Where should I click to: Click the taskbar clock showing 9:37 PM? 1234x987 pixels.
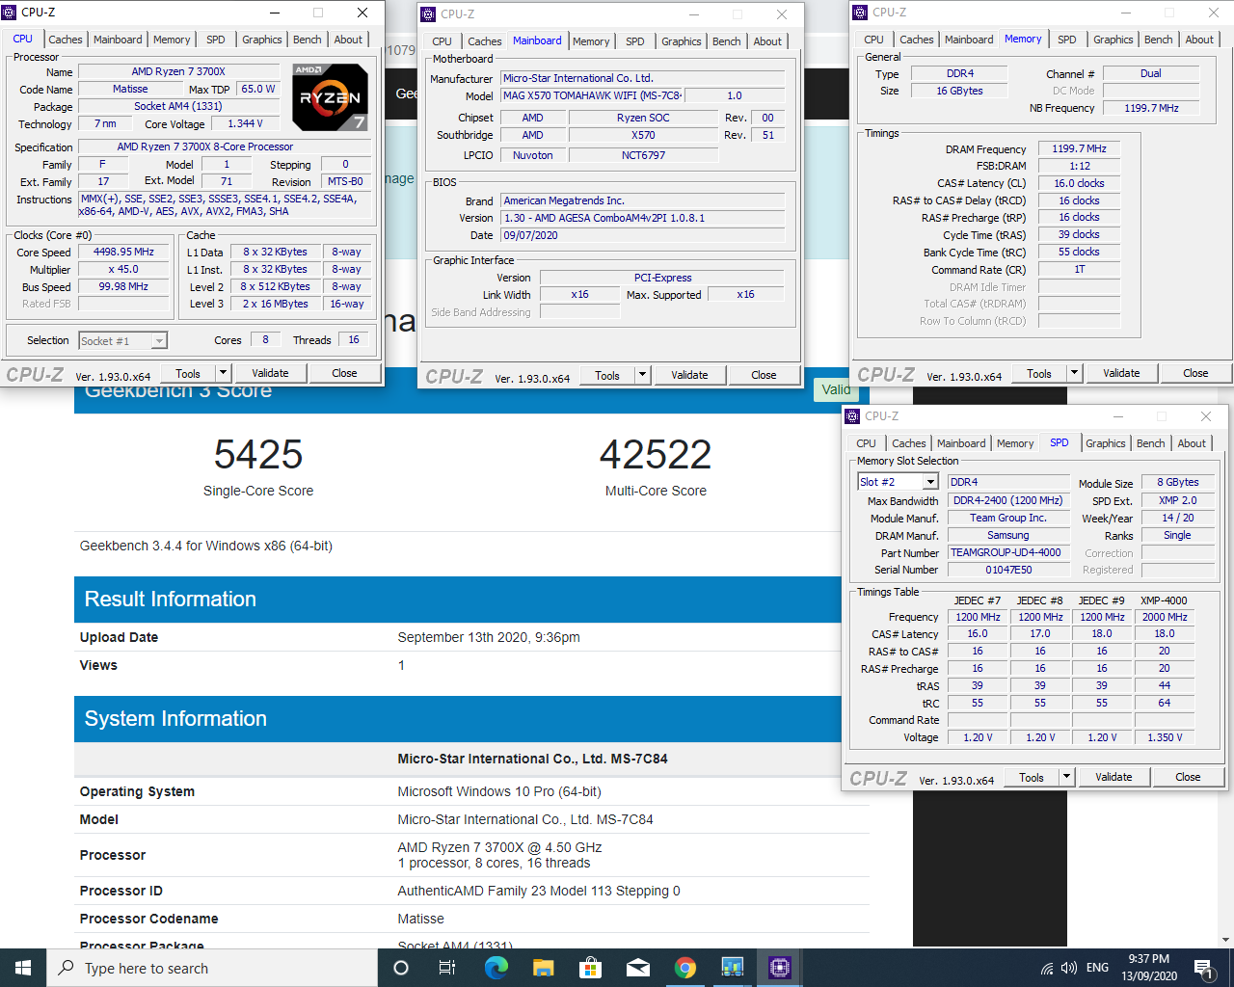coord(1148,968)
